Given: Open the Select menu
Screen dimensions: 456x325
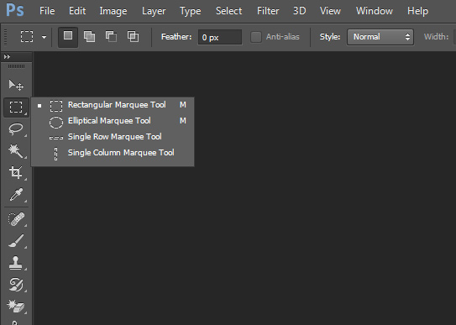Looking at the screenshot, I should click(x=228, y=11).
